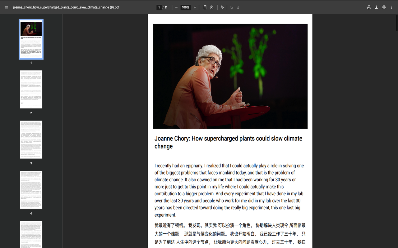Image resolution: width=398 pixels, height=248 pixels.
Task: Activate the annotation draw tool
Action: tap(222, 7)
